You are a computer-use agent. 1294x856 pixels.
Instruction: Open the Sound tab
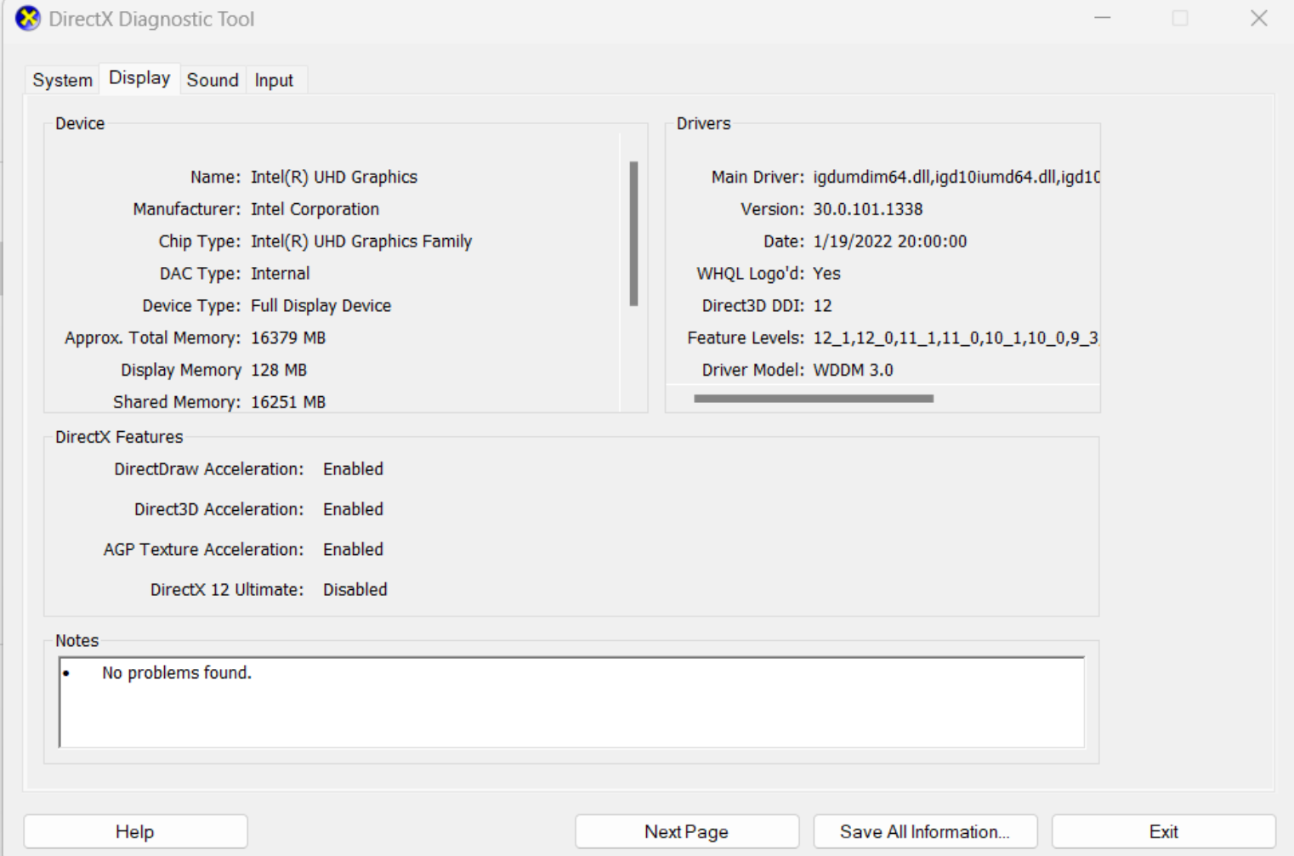tap(212, 79)
